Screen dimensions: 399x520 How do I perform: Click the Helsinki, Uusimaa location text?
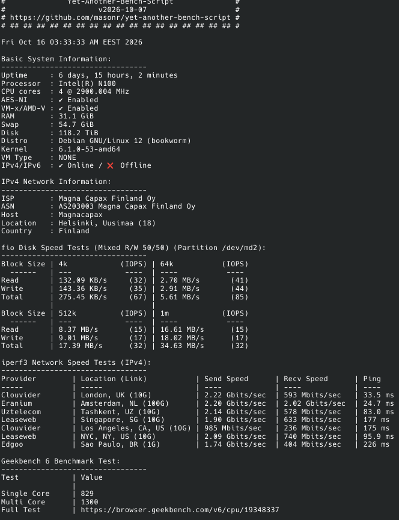(x=107, y=223)
